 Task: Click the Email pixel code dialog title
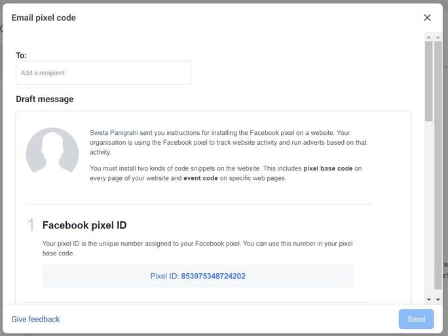44,18
